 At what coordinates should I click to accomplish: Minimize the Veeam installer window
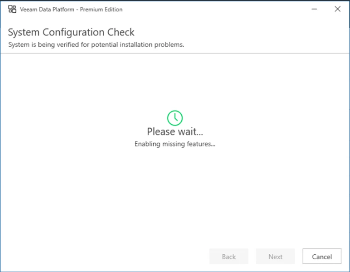[x=314, y=9]
